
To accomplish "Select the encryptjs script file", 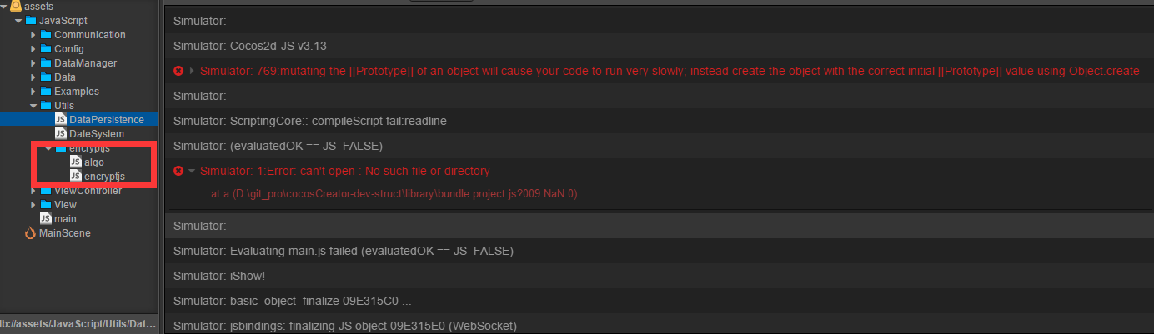I will 104,177.
